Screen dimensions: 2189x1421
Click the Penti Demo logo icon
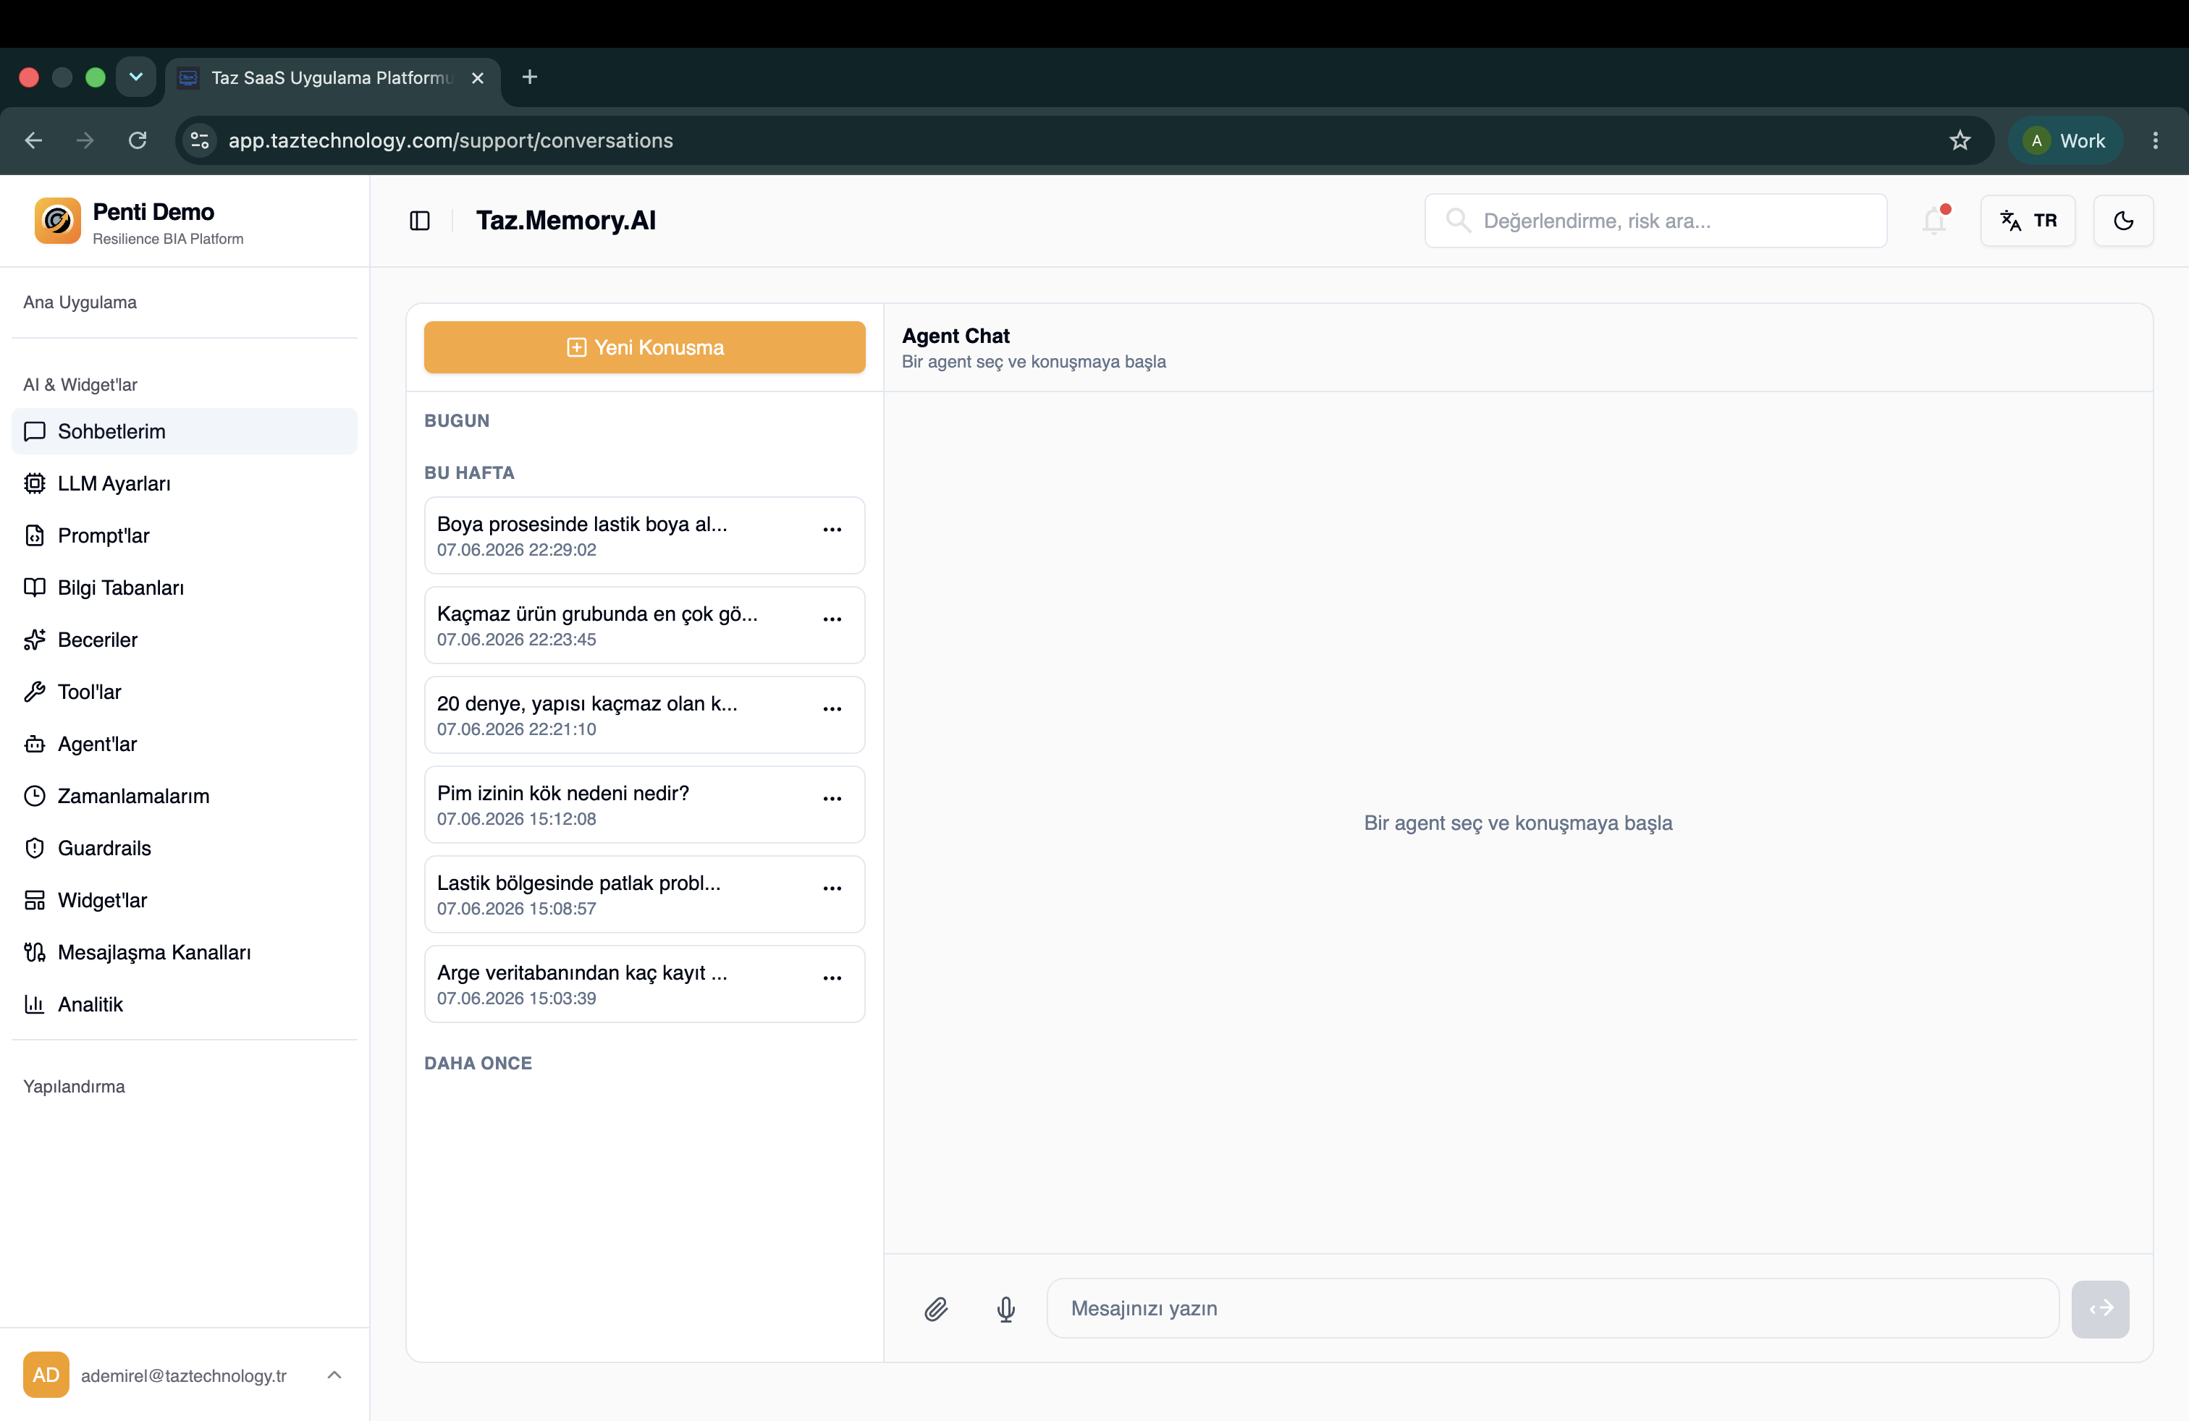click(x=58, y=221)
